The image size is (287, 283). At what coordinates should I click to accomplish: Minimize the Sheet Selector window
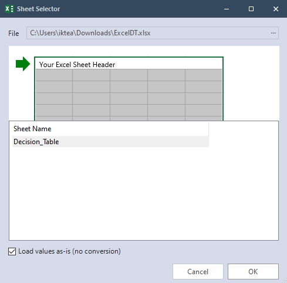click(x=227, y=9)
